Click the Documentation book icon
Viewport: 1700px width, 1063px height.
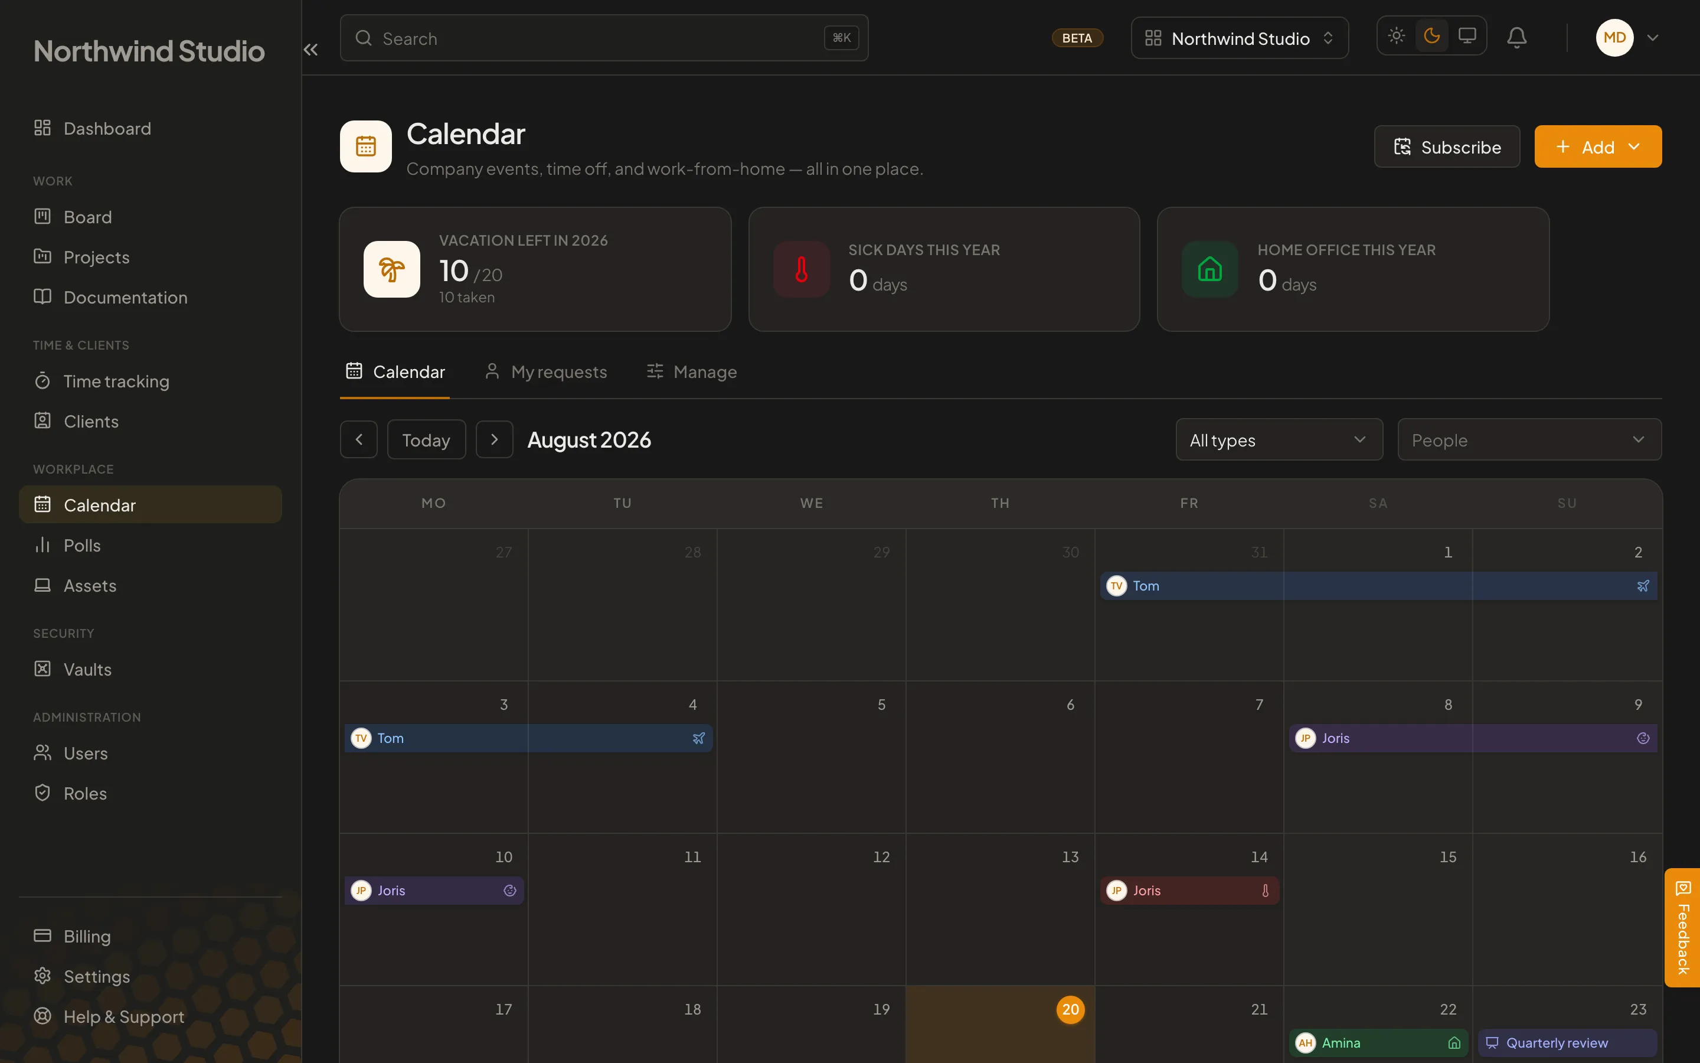[x=43, y=296]
